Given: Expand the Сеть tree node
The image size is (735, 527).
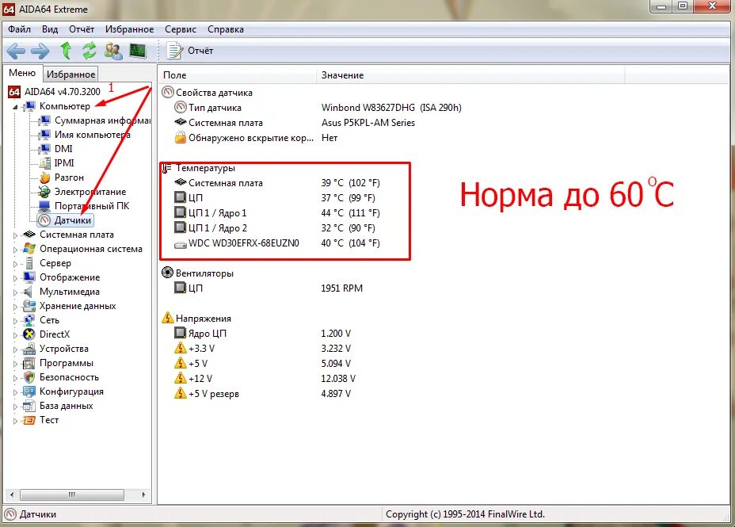Looking at the screenshot, I should coord(15,321).
